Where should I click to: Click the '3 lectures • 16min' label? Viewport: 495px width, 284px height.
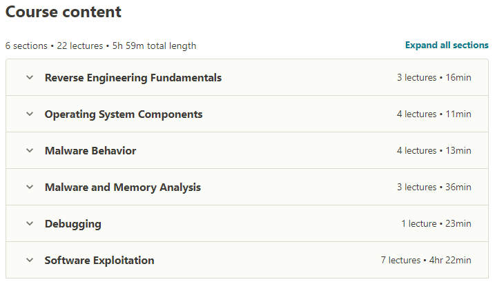[434, 78]
